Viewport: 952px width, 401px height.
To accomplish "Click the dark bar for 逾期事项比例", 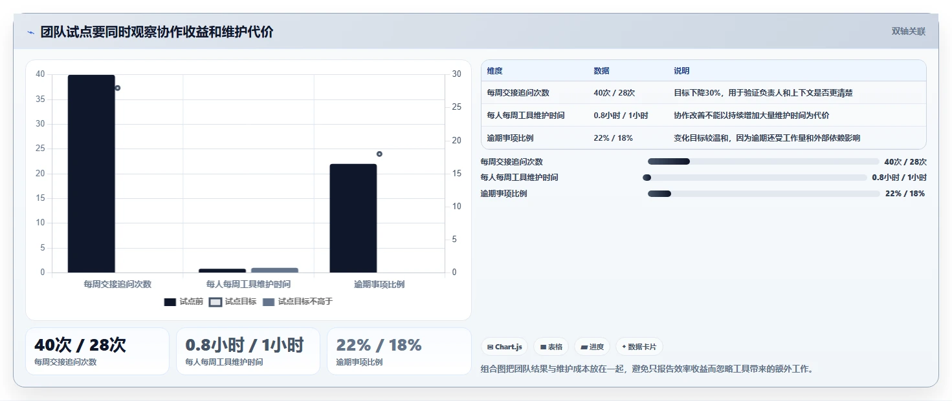I will (353, 218).
